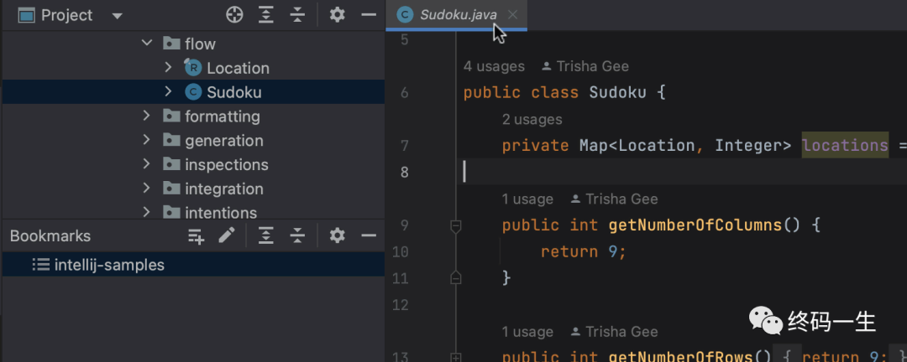Select the formatting folder
Image resolution: width=907 pixels, height=362 pixels.
point(222,116)
